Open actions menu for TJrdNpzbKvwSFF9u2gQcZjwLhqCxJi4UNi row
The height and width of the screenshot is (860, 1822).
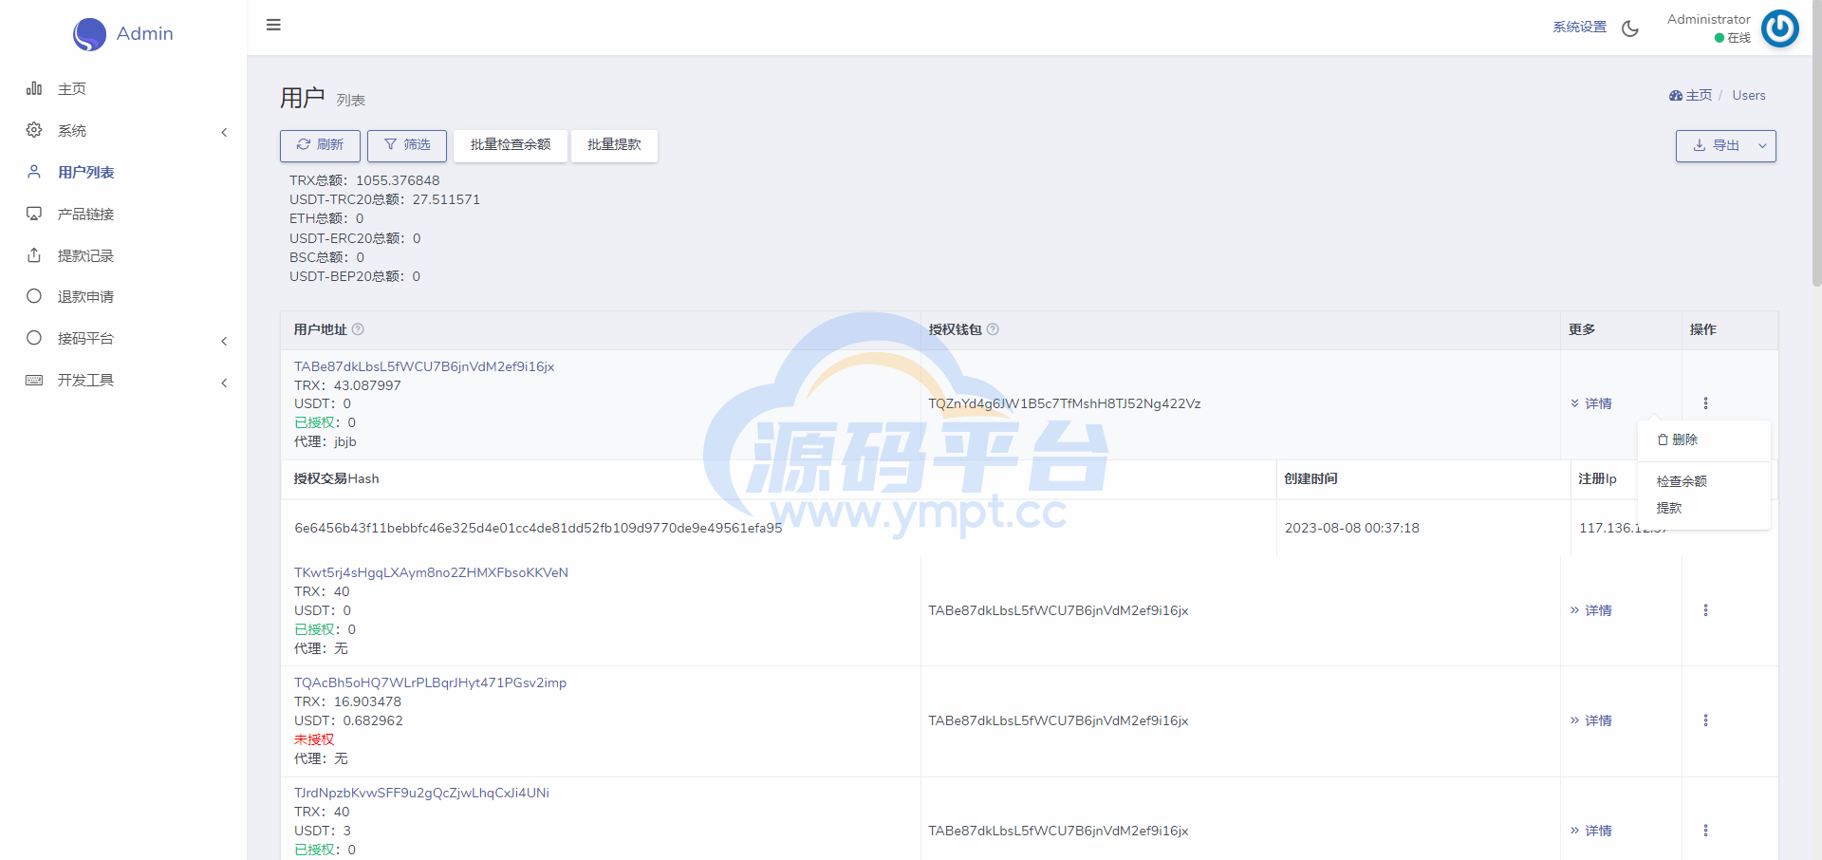click(1705, 831)
